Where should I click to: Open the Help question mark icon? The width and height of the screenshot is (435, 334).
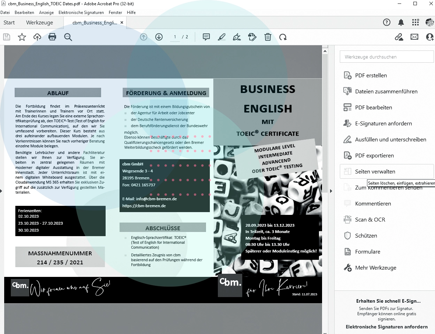coord(387,22)
